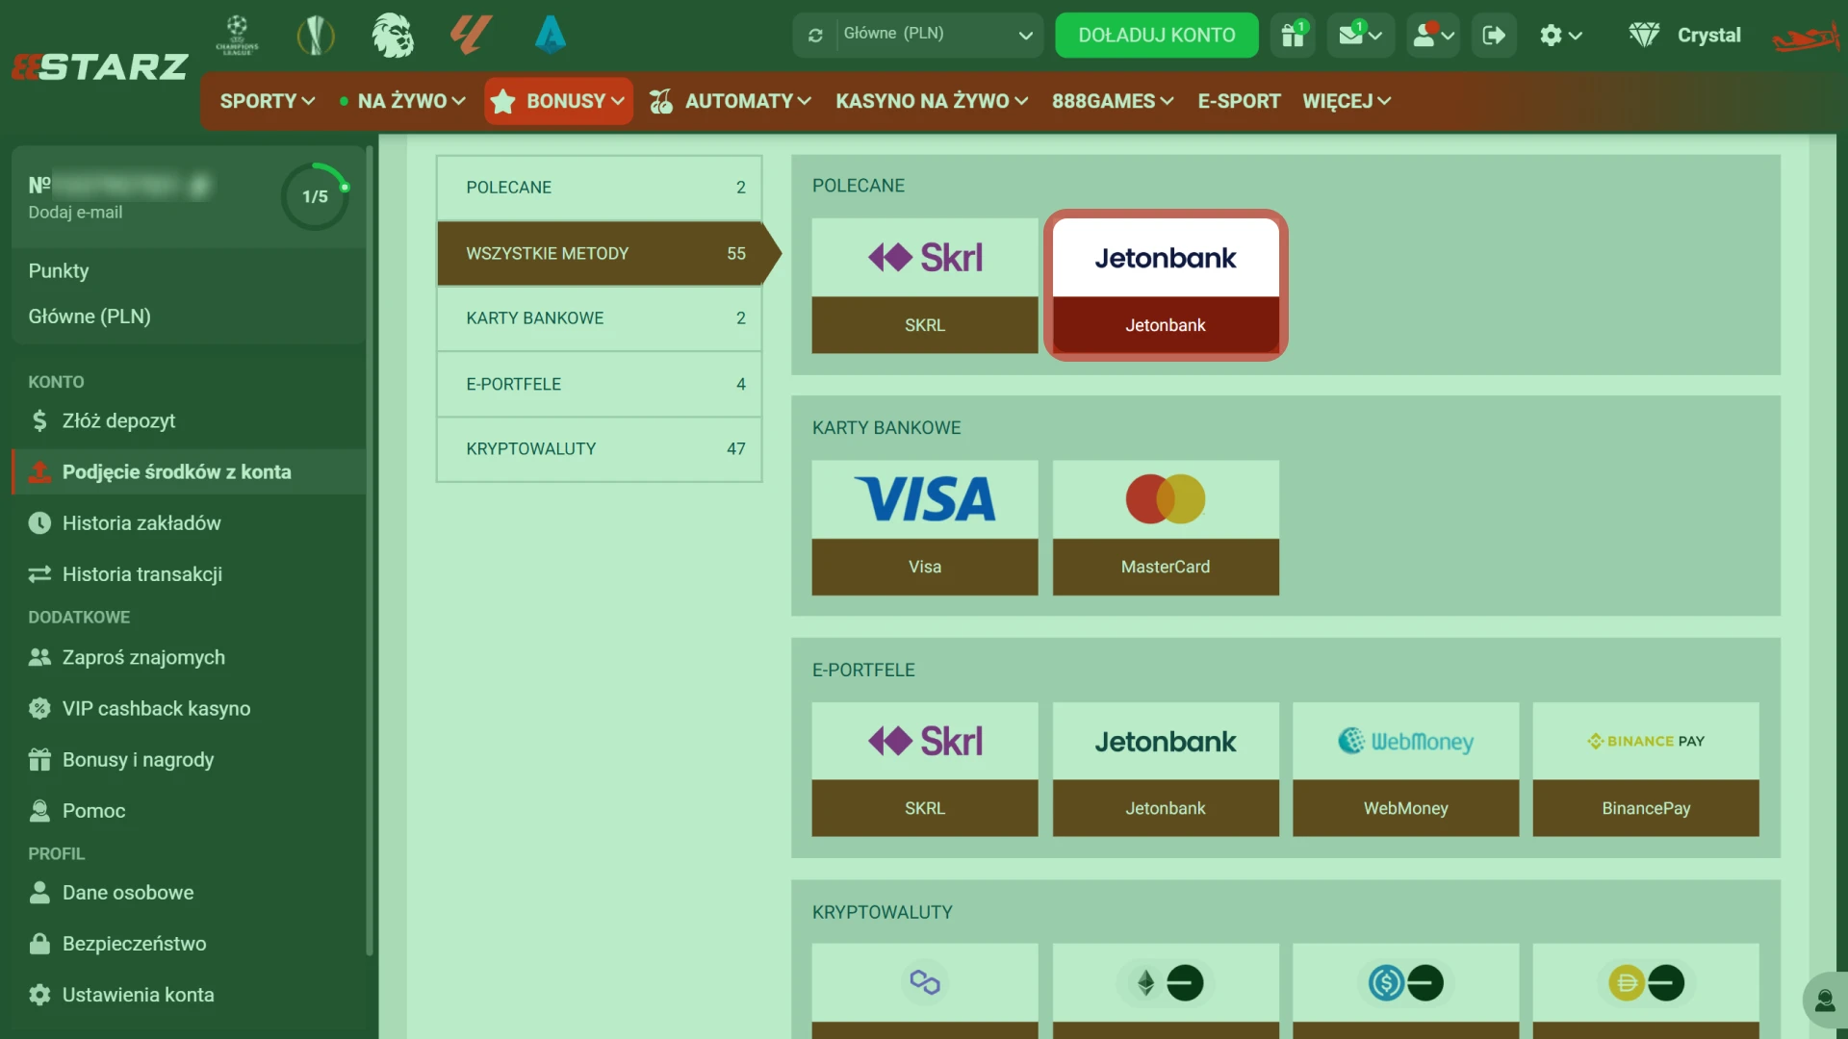Screen dimensions: 1848x1039
Task: Open the gift box bonuses icon
Action: pos(1293,36)
